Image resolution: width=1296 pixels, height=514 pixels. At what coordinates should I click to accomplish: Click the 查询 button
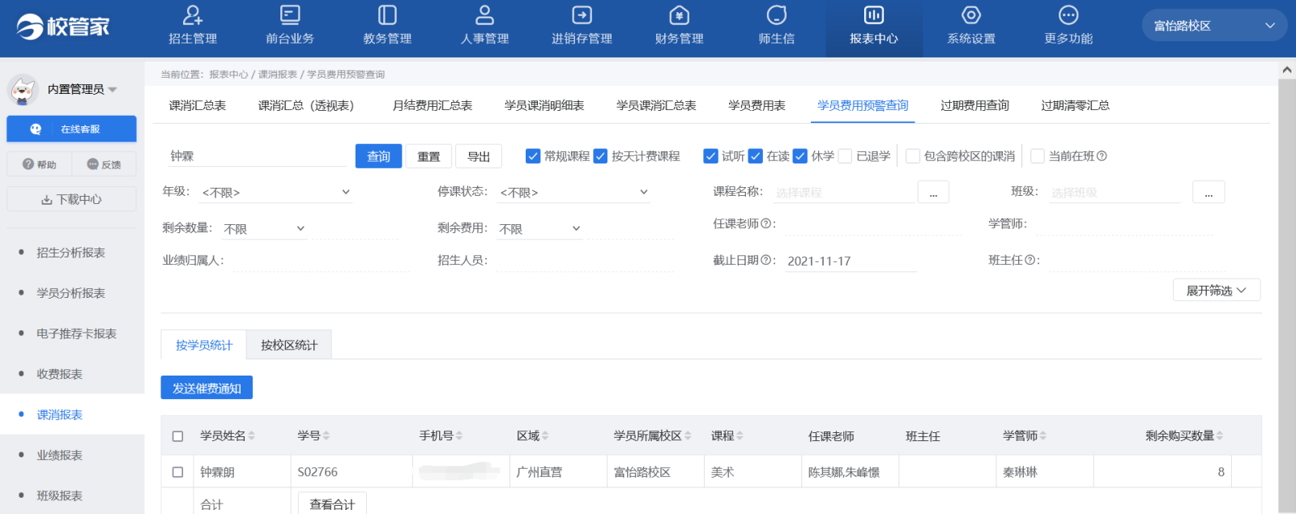pyautogui.click(x=378, y=156)
